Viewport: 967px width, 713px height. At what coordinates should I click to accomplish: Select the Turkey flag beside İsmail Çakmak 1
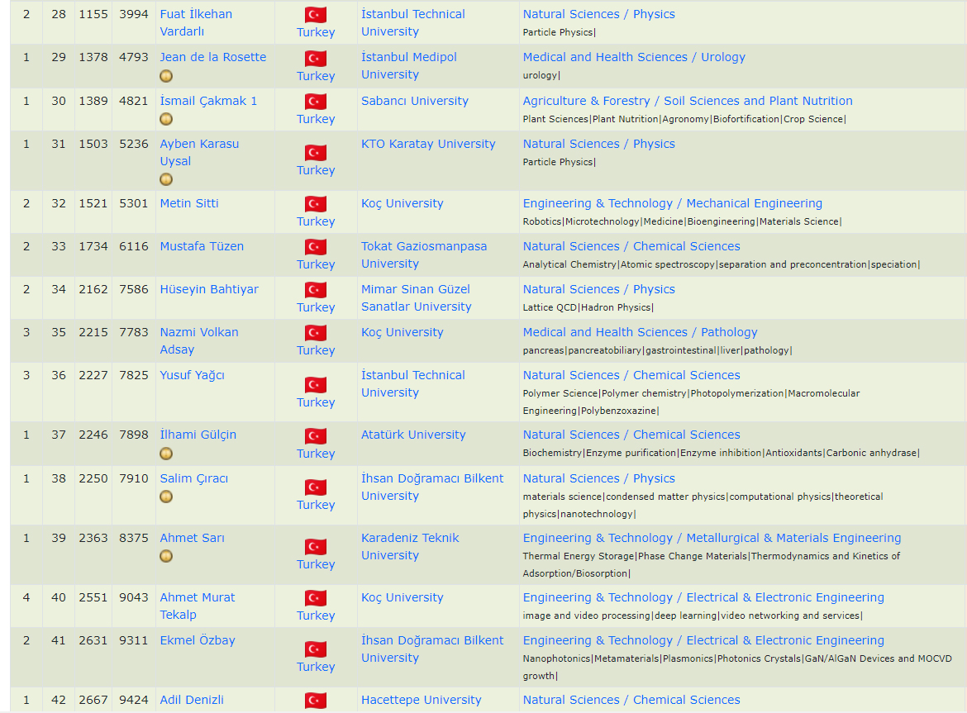316,102
